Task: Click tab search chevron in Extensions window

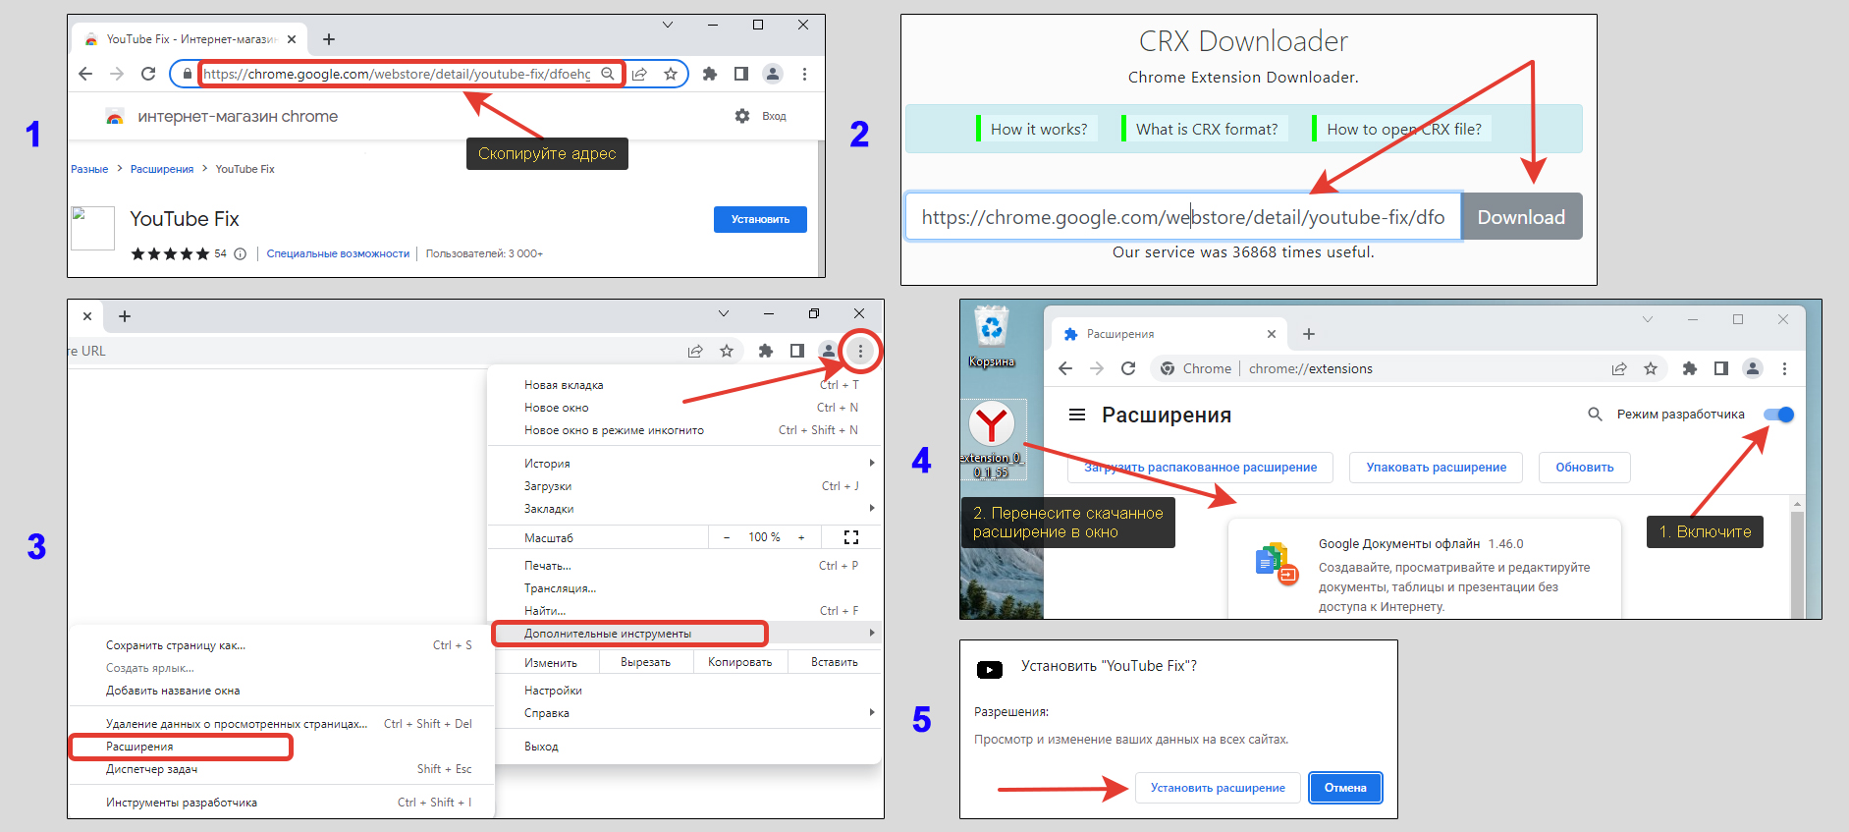Action: (1648, 319)
